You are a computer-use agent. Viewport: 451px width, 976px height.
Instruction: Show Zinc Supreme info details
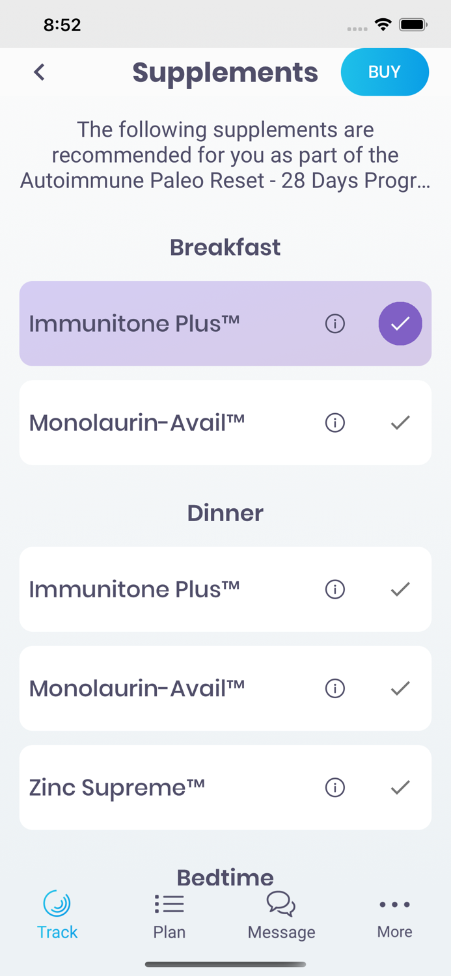tap(335, 787)
